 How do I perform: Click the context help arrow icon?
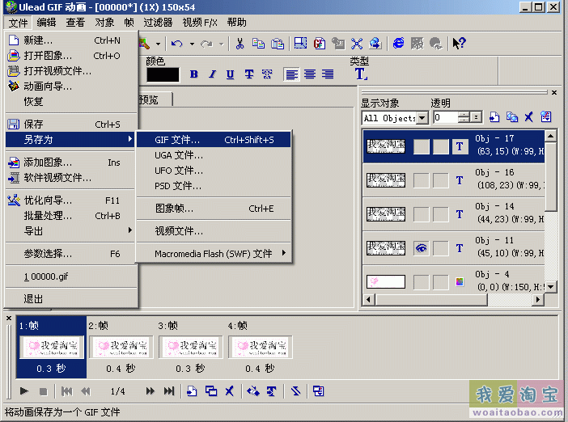pos(459,44)
